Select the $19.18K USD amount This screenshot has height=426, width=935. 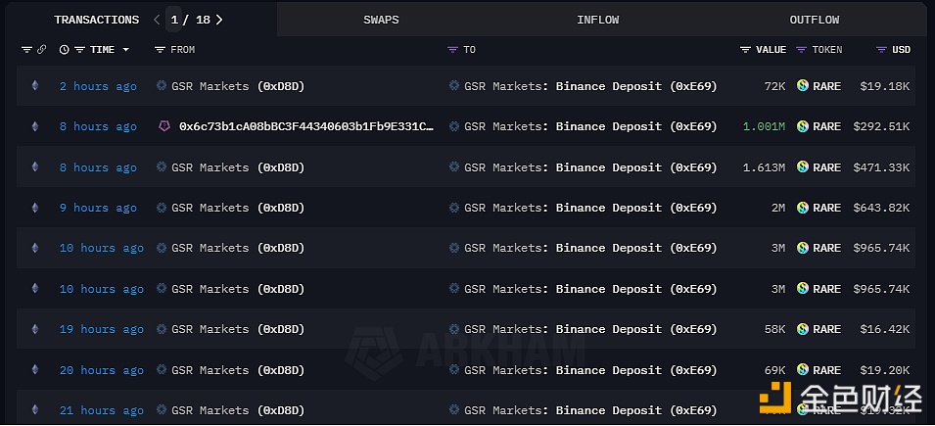[x=885, y=86]
